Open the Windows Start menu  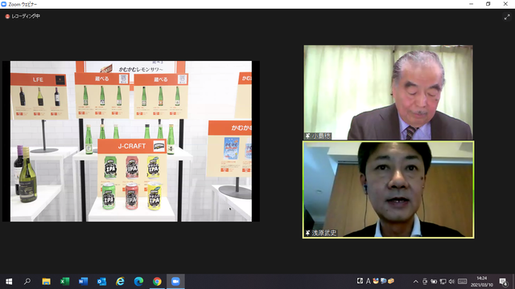[9, 282]
